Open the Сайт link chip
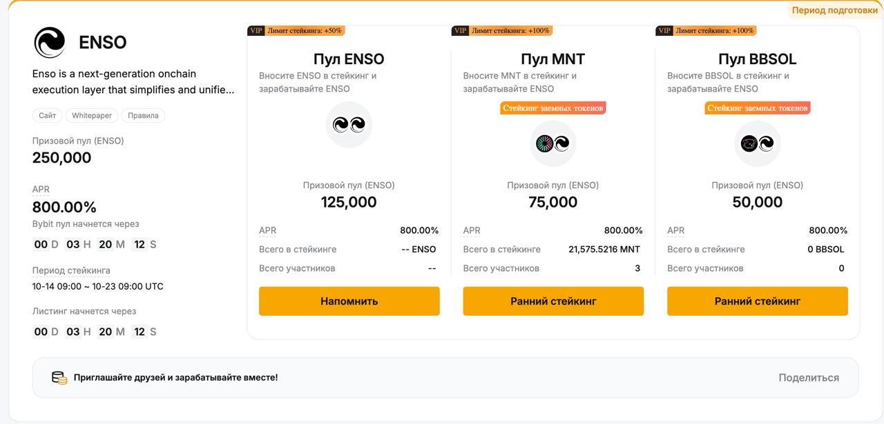 click(48, 116)
